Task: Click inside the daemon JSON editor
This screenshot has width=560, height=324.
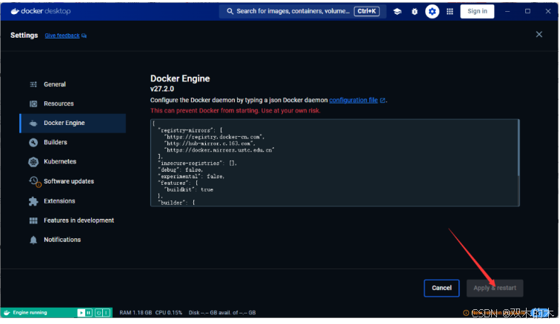Action: tap(334, 163)
